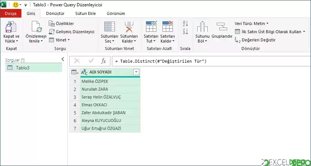This screenshot has width=311, height=166.
Task: Select the Elmas OKKACI cell
Action: click(x=110, y=105)
